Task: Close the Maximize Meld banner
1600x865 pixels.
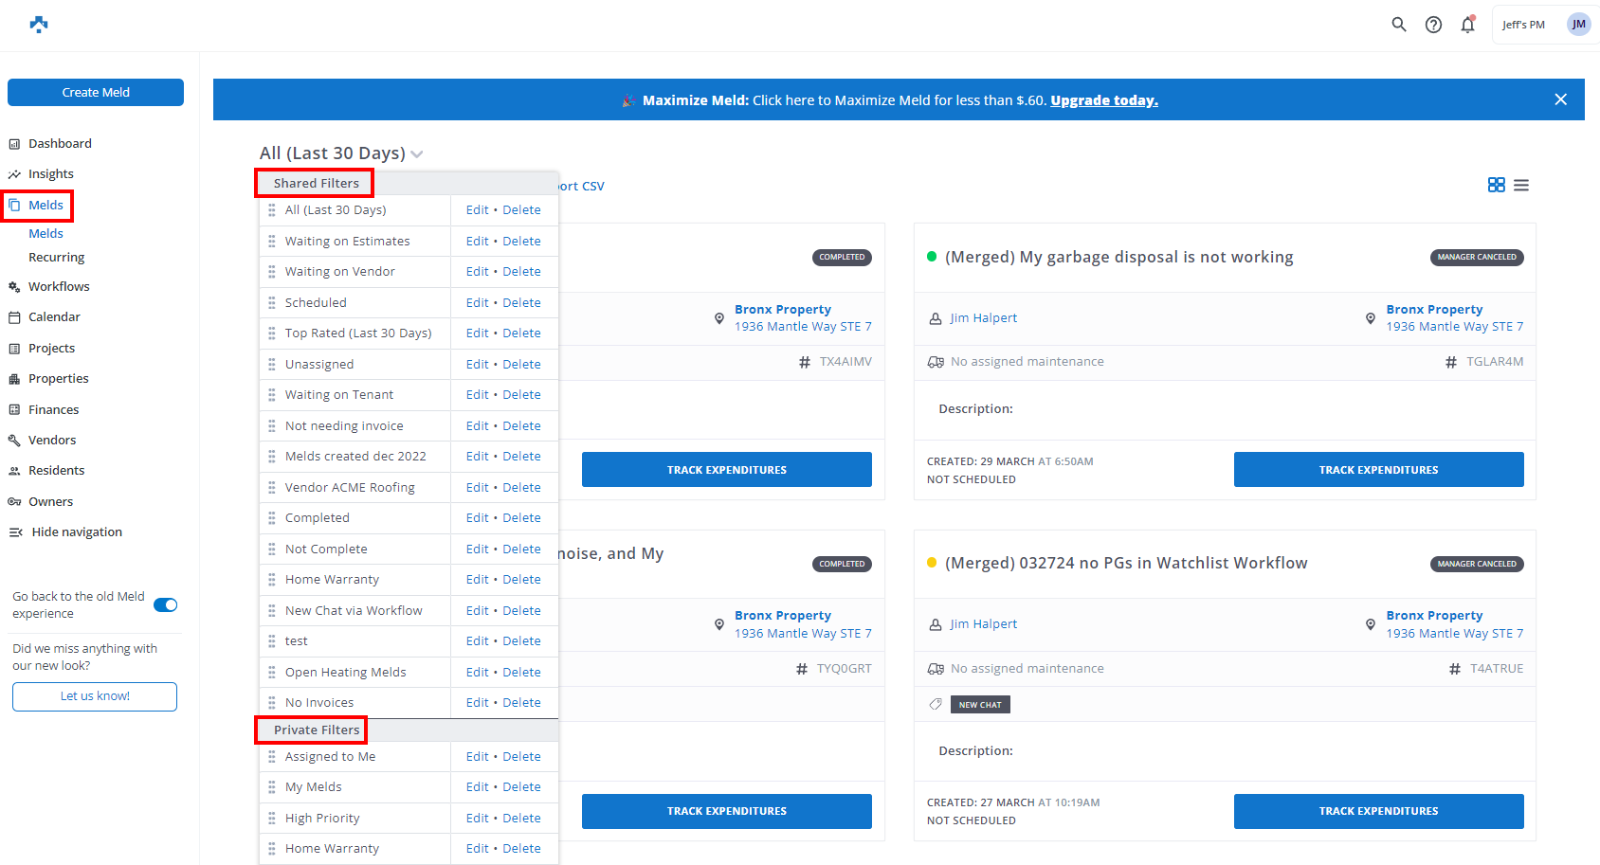Action: [1560, 99]
